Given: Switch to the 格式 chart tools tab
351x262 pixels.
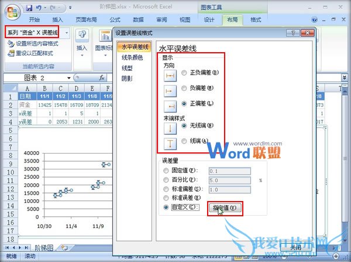Looking at the screenshot, I should pos(256,20).
